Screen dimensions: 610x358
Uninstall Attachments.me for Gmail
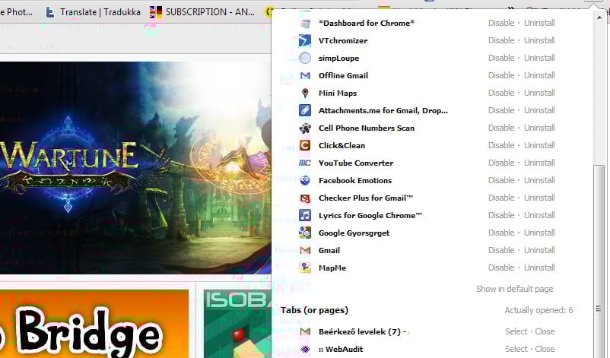(x=539, y=110)
